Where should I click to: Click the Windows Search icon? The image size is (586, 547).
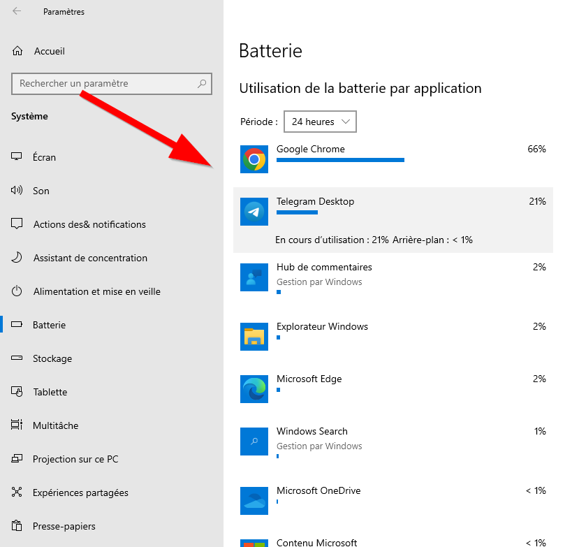coord(254,442)
